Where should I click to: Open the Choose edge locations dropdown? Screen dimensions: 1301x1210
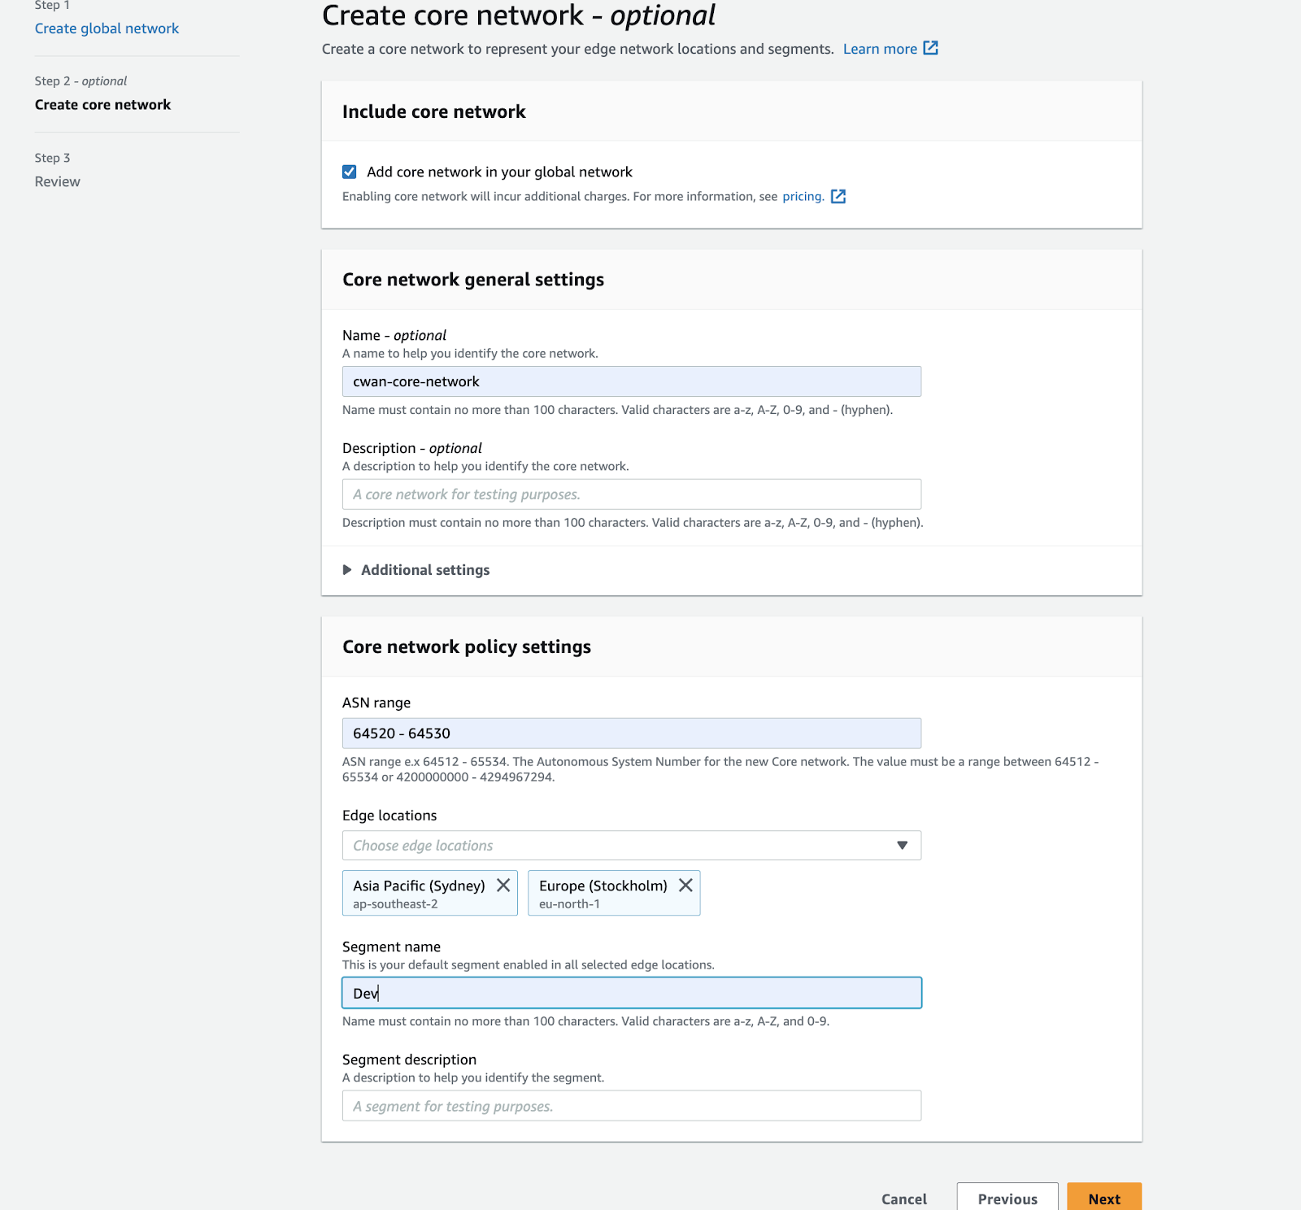coord(618,846)
